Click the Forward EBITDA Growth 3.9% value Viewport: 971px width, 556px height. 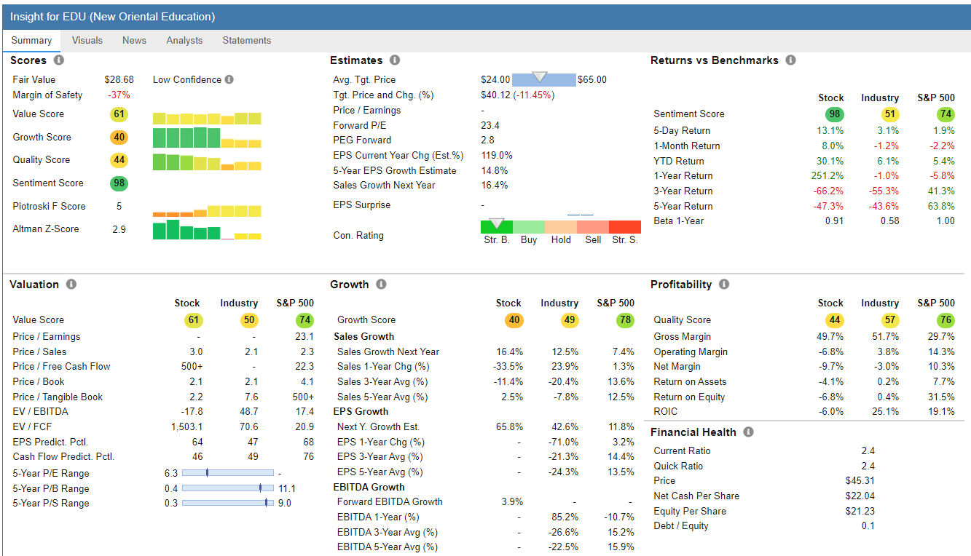[513, 502]
